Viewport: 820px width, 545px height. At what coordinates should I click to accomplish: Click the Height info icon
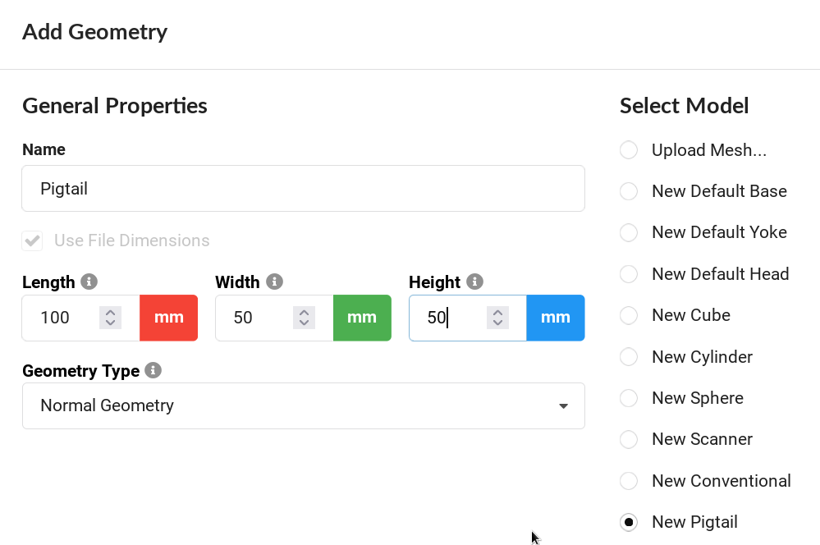click(474, 282)
